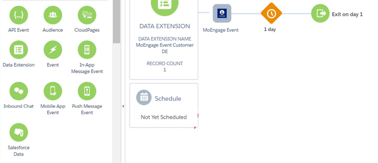
Task: Select the Audience entry source icon
Action: coord(53,15)
